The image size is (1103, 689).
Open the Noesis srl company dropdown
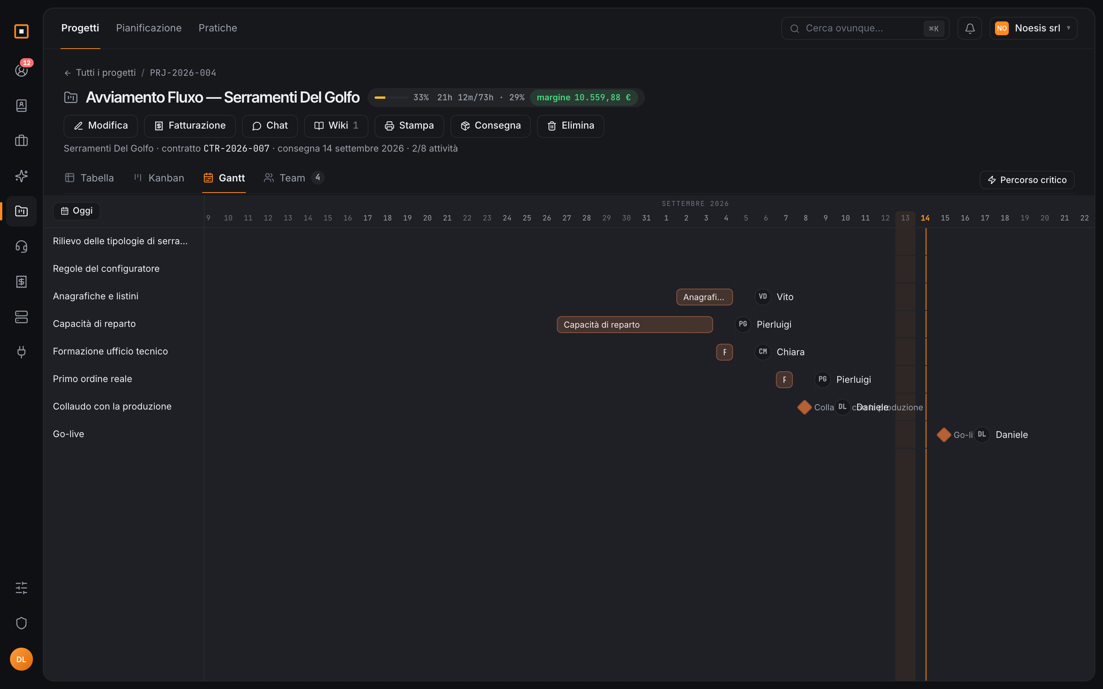1033,28
